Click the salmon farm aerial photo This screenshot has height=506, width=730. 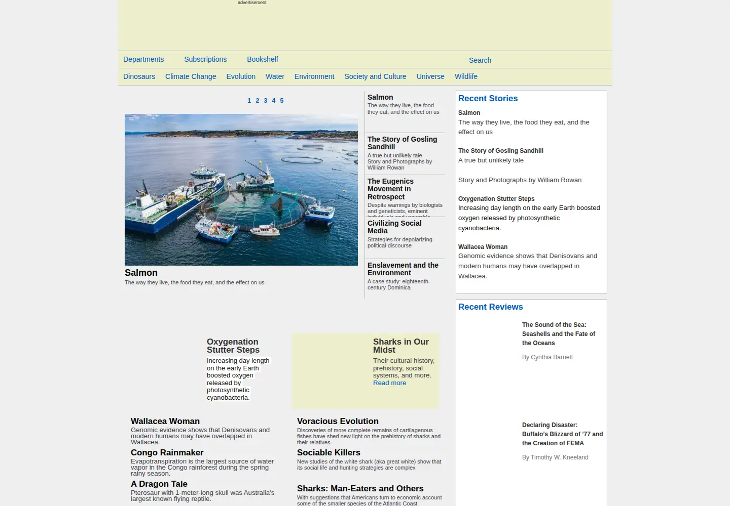tap(241, 190)
